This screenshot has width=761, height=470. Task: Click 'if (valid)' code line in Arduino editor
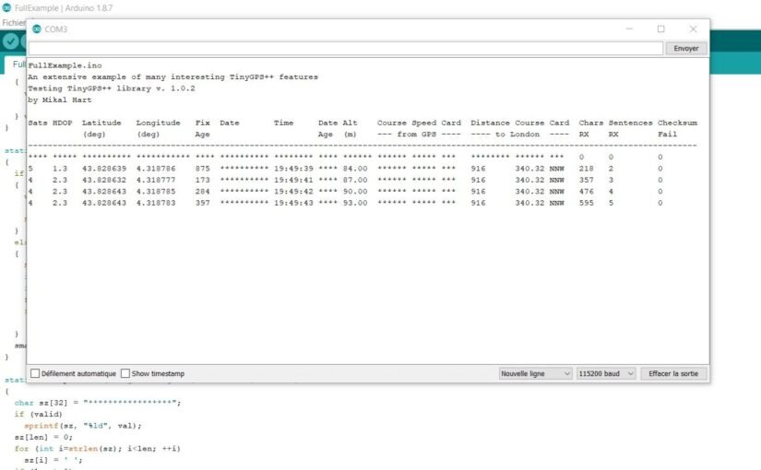(39, 414)
